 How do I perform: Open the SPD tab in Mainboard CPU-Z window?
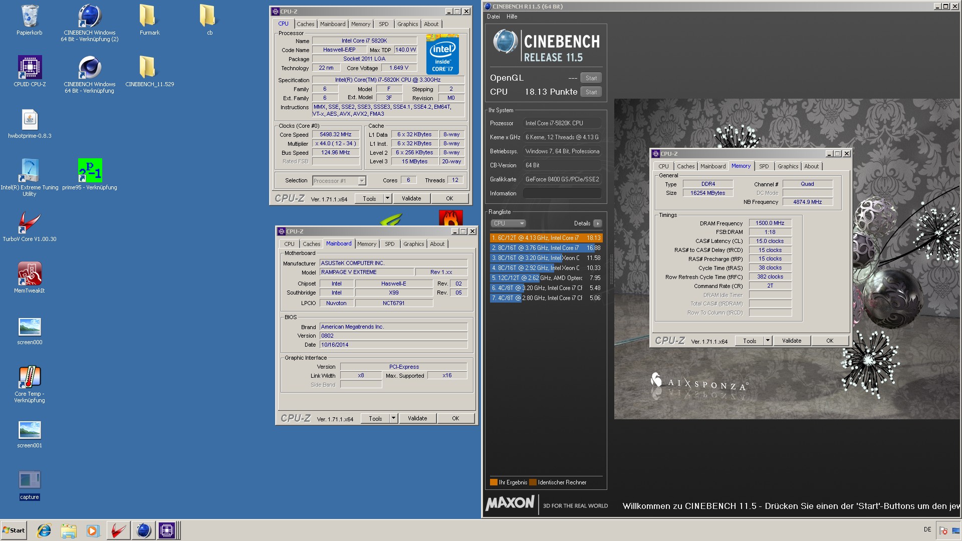click(x=389, y=244)
